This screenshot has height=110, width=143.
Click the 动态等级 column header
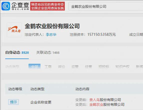tap(15, 89)
